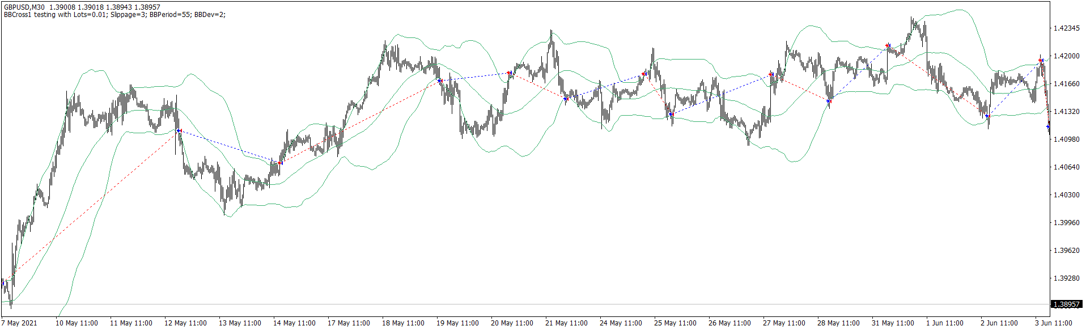Click the 11 May 11:00 time label
This screenshot has width=1086, height=330.
pos(131,323)
